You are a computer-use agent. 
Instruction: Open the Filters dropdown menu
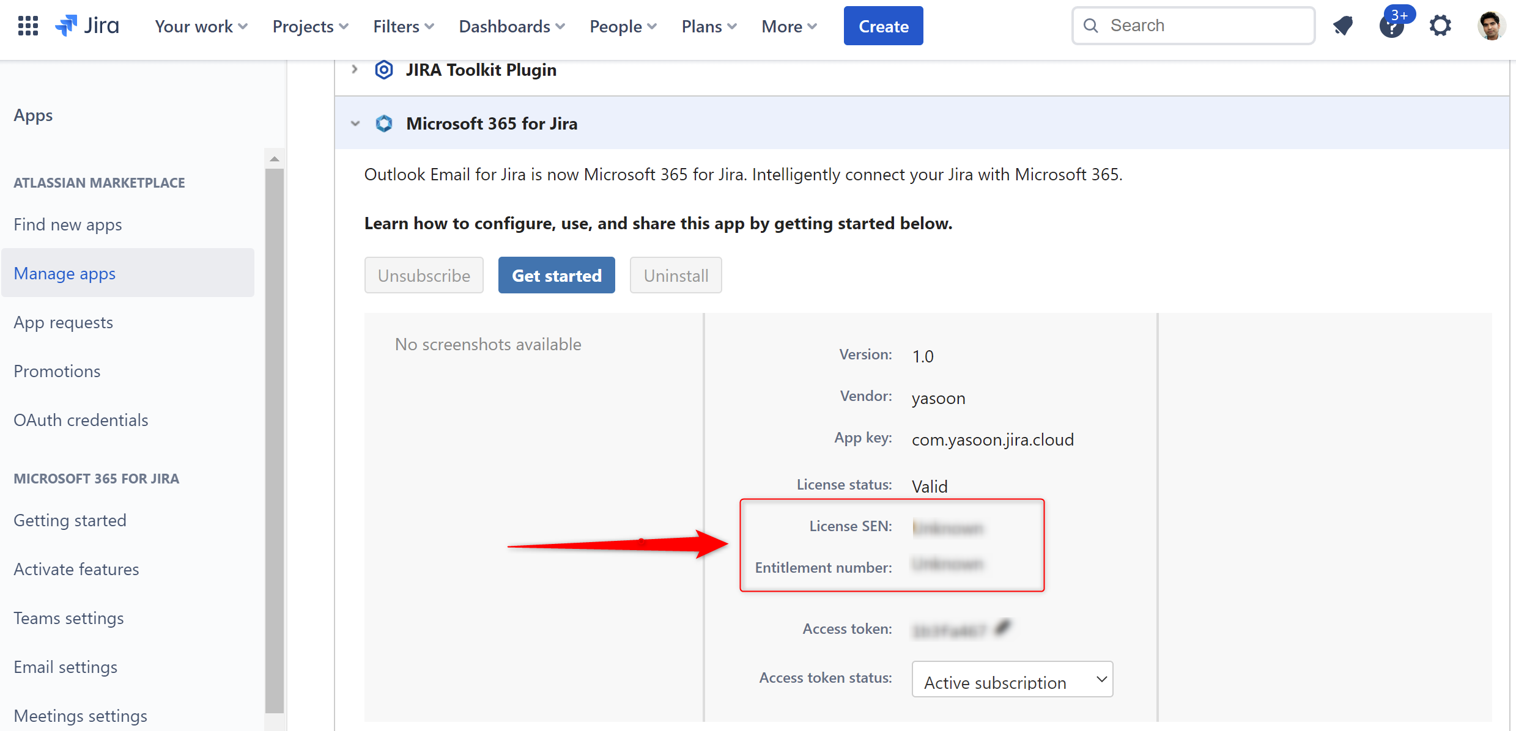[x=404, y=26]
